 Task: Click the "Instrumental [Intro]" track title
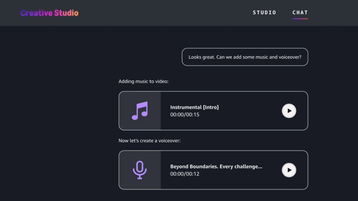pyautogui.click(x=194, y=107)
